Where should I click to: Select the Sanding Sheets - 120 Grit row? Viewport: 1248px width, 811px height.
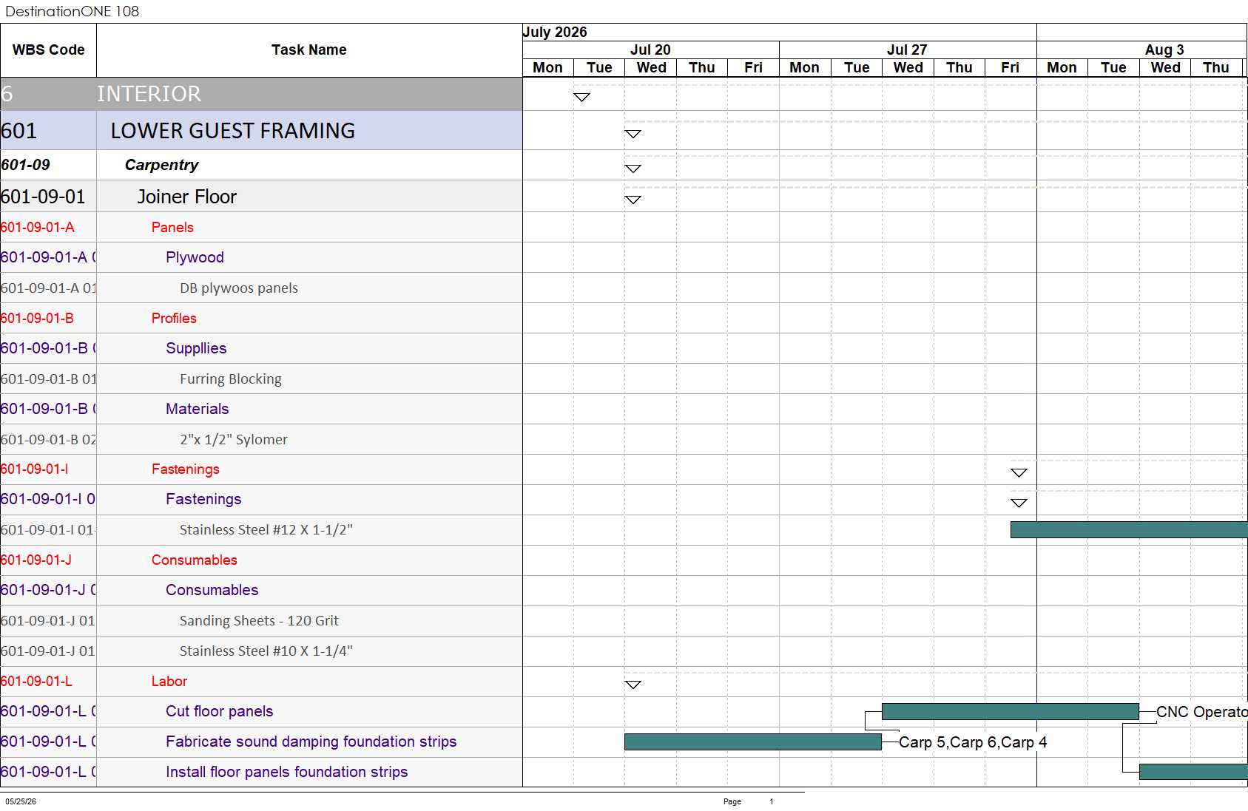coord(261,621)
